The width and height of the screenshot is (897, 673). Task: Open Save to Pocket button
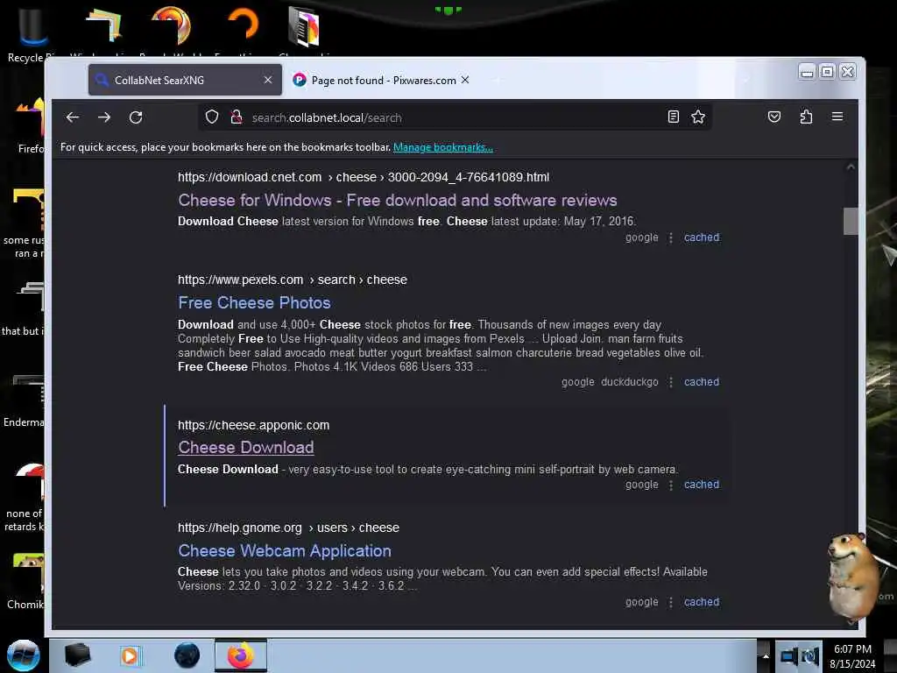(774, 117)
